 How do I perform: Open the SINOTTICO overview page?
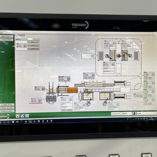coord(6,36)
